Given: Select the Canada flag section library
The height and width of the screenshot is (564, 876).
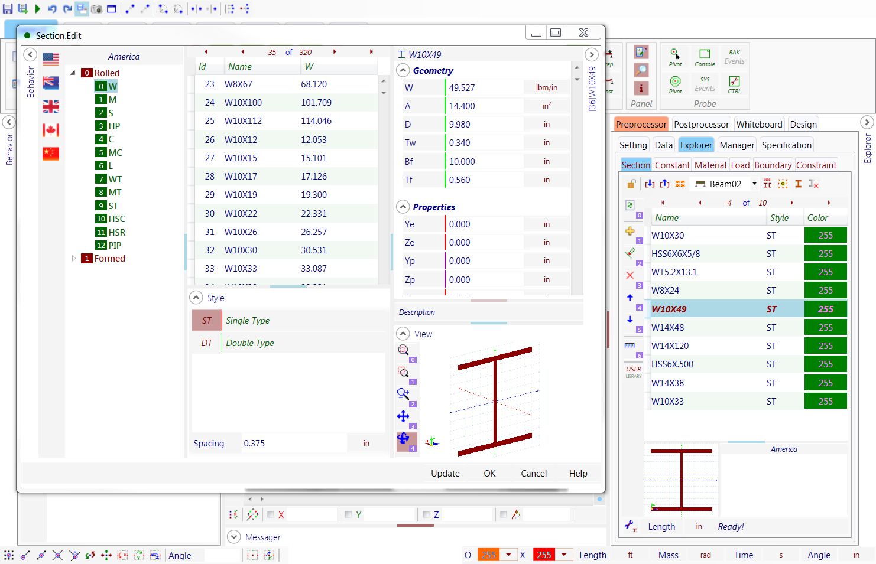Looking at the screenshot, I should (51, 130).
